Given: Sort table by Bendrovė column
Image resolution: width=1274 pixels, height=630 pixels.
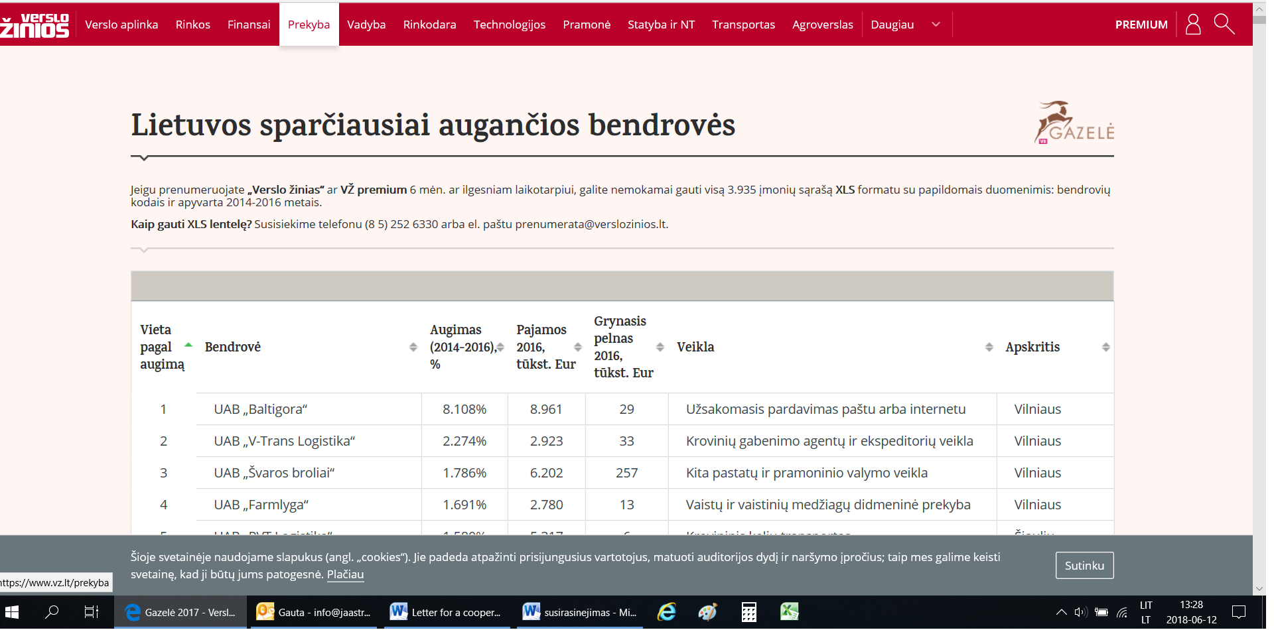Looking at the screenshot, I should 413,347.
